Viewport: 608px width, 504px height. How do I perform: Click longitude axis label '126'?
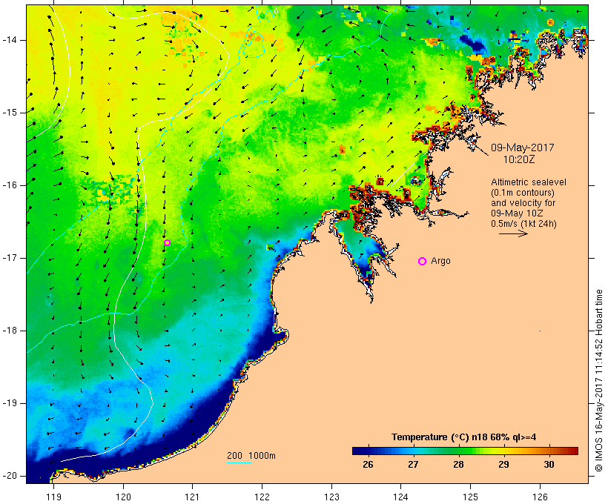(540, 497)
